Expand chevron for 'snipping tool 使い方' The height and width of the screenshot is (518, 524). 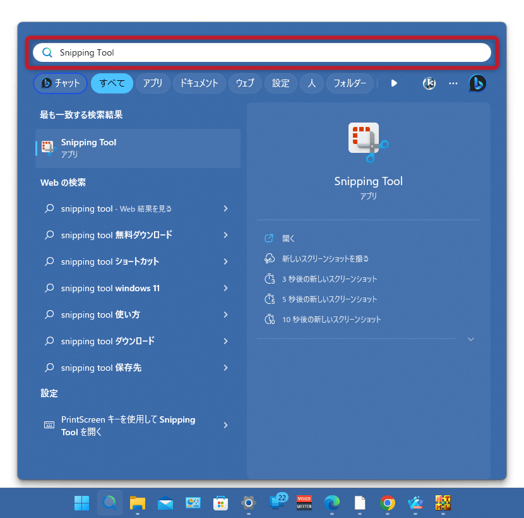(x=225, y=315)
